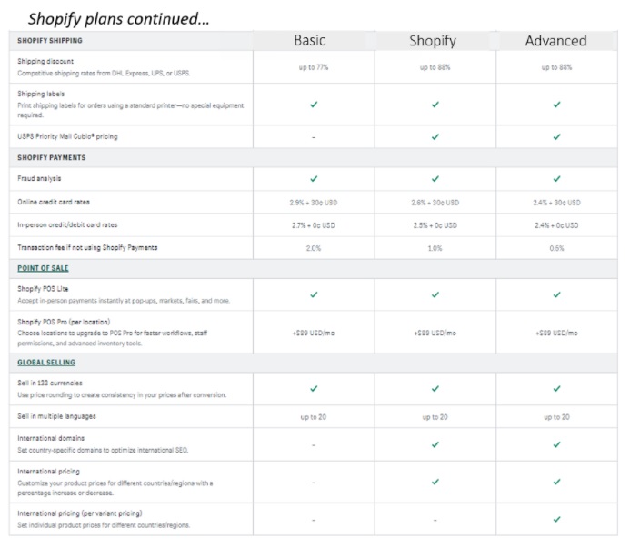This screenshot has width=630, height=548.
Task: Click the Basic shipping discount up to 77%
Action: click(x=314, y=67)
